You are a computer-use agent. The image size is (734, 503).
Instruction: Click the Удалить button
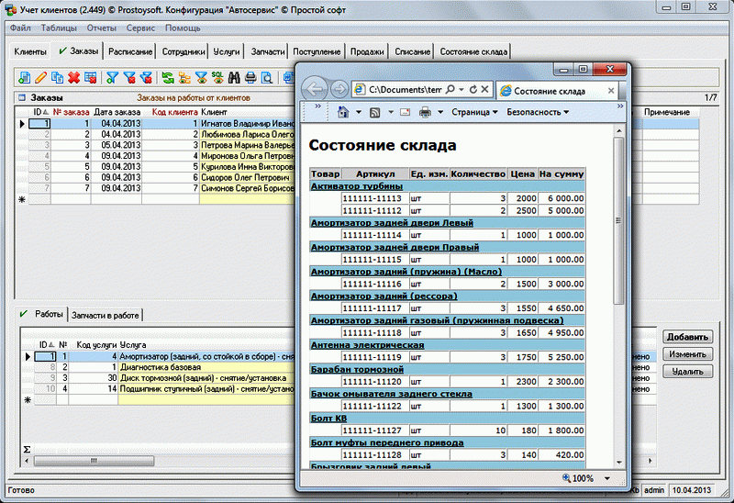point(687,371)
